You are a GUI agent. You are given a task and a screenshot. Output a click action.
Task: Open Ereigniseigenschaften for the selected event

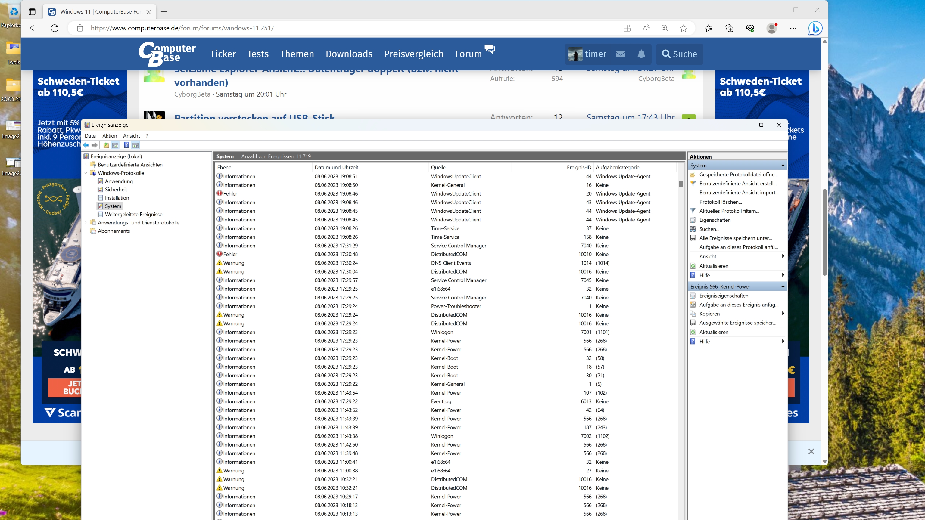point(724,296)
